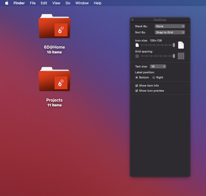This screenshot has width=206, height=196.
Task: Select Right label position
Action: (153, 77)
